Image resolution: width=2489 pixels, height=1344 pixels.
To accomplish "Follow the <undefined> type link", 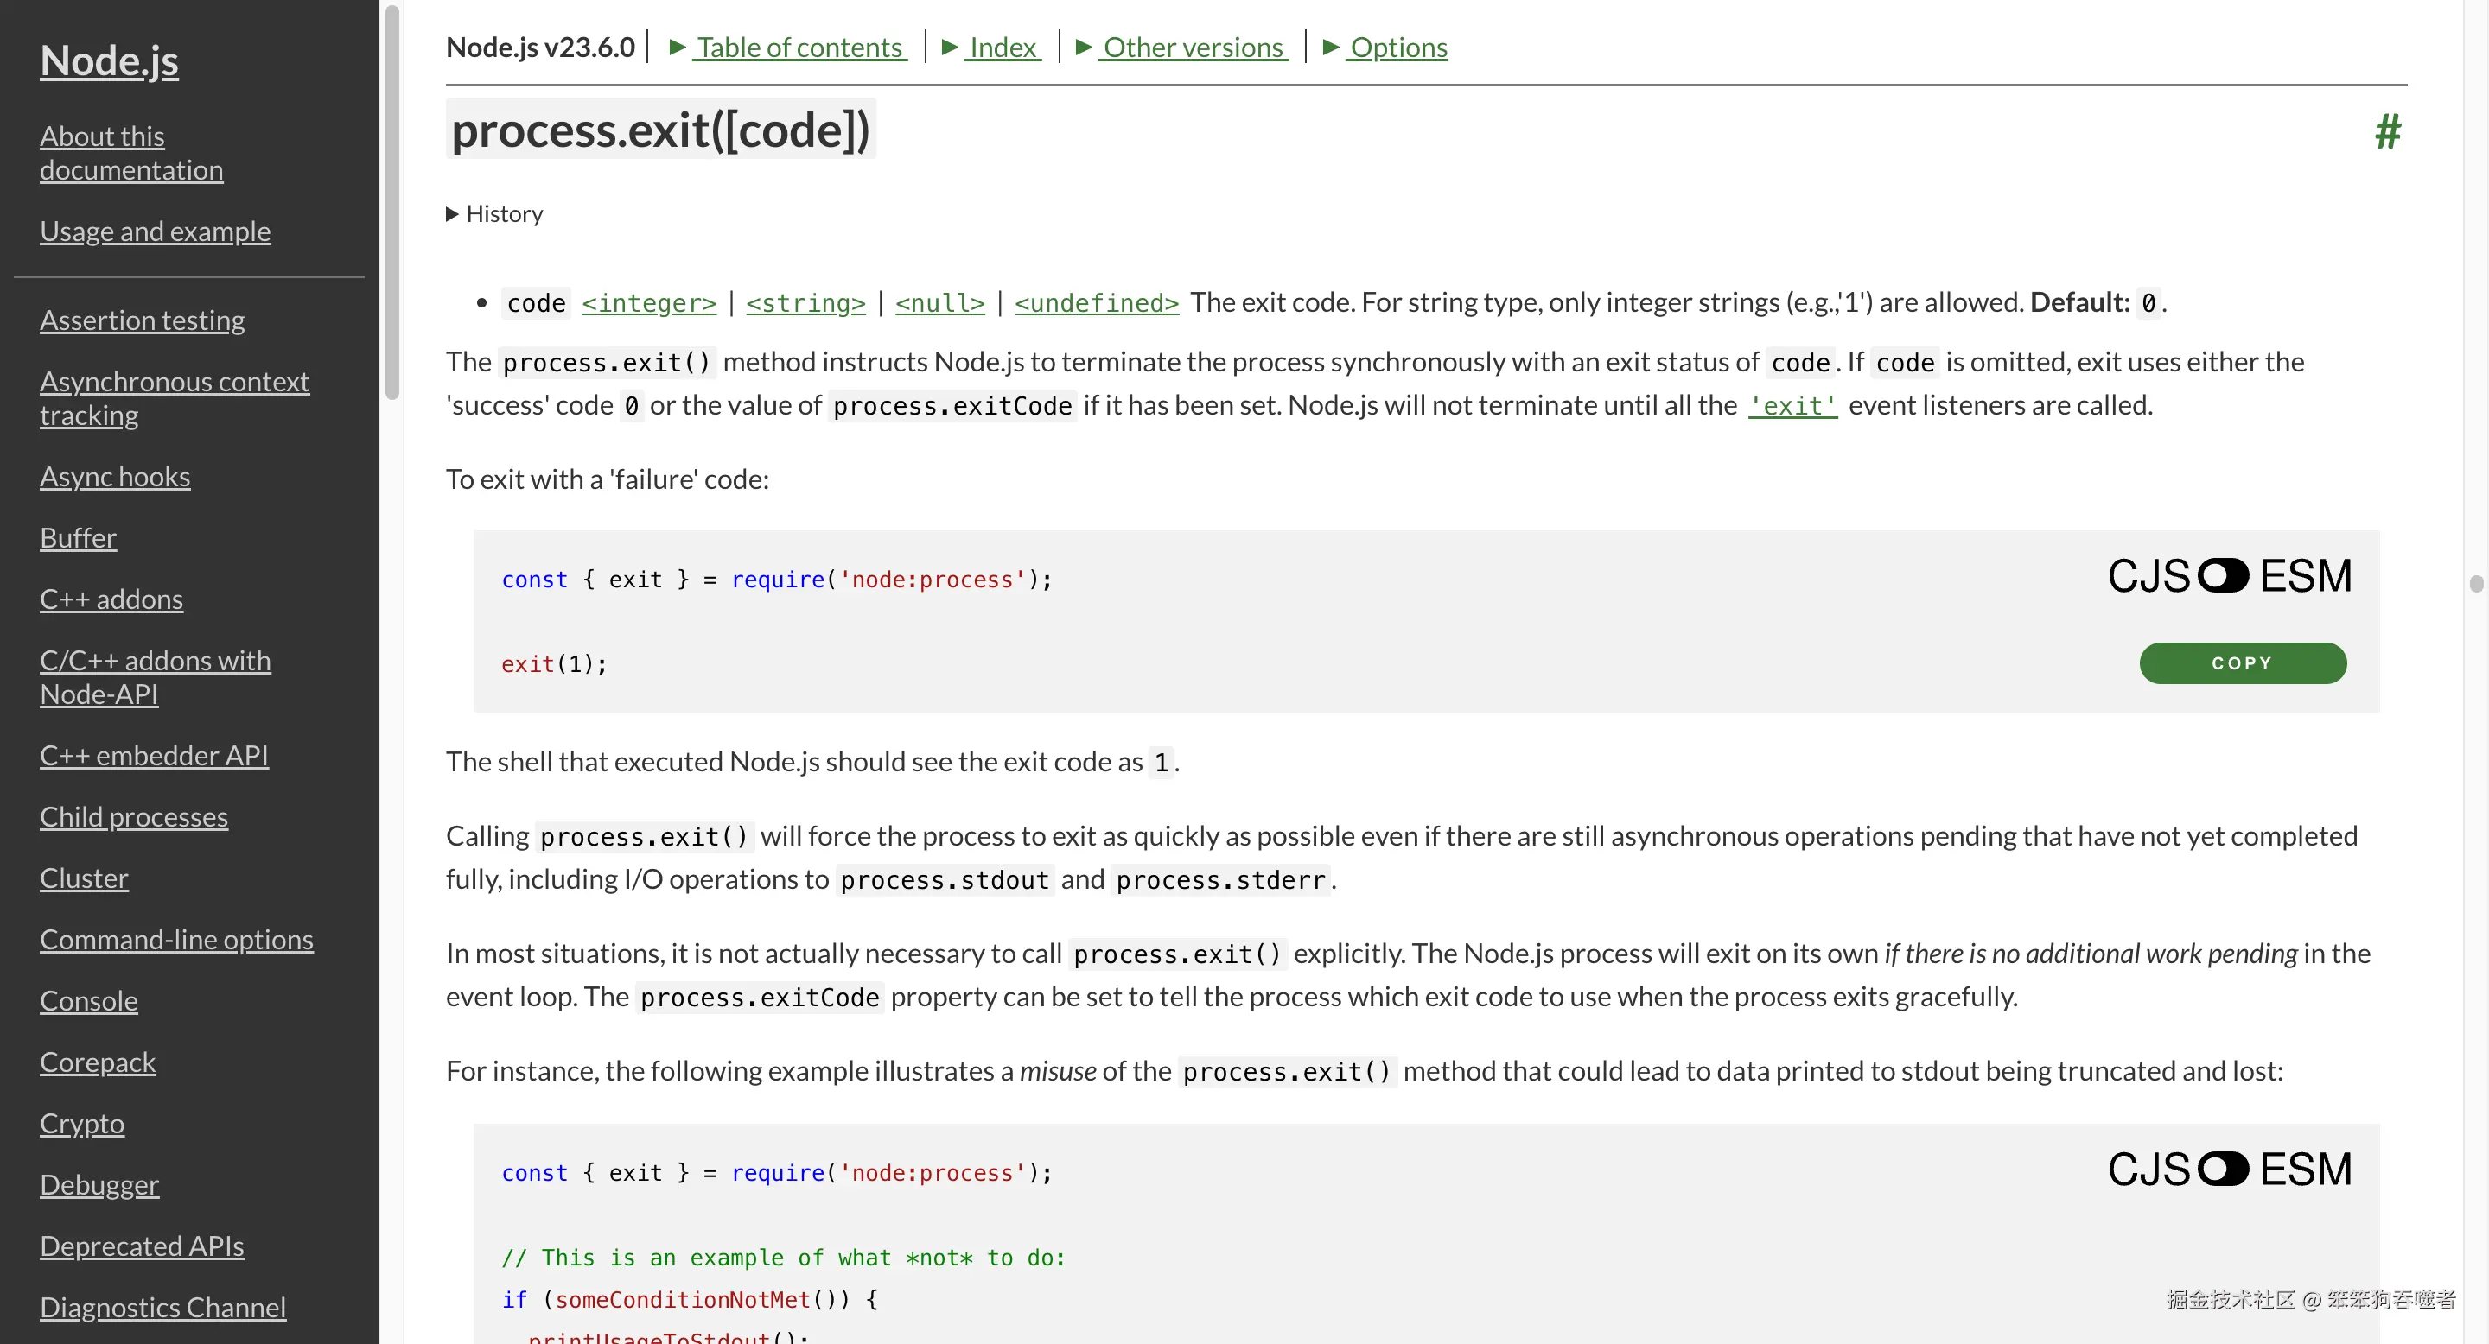I will tap(1096, 303).
